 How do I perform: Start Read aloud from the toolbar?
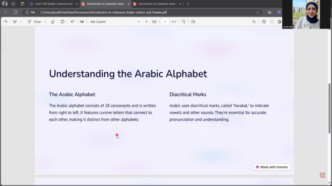72,22
